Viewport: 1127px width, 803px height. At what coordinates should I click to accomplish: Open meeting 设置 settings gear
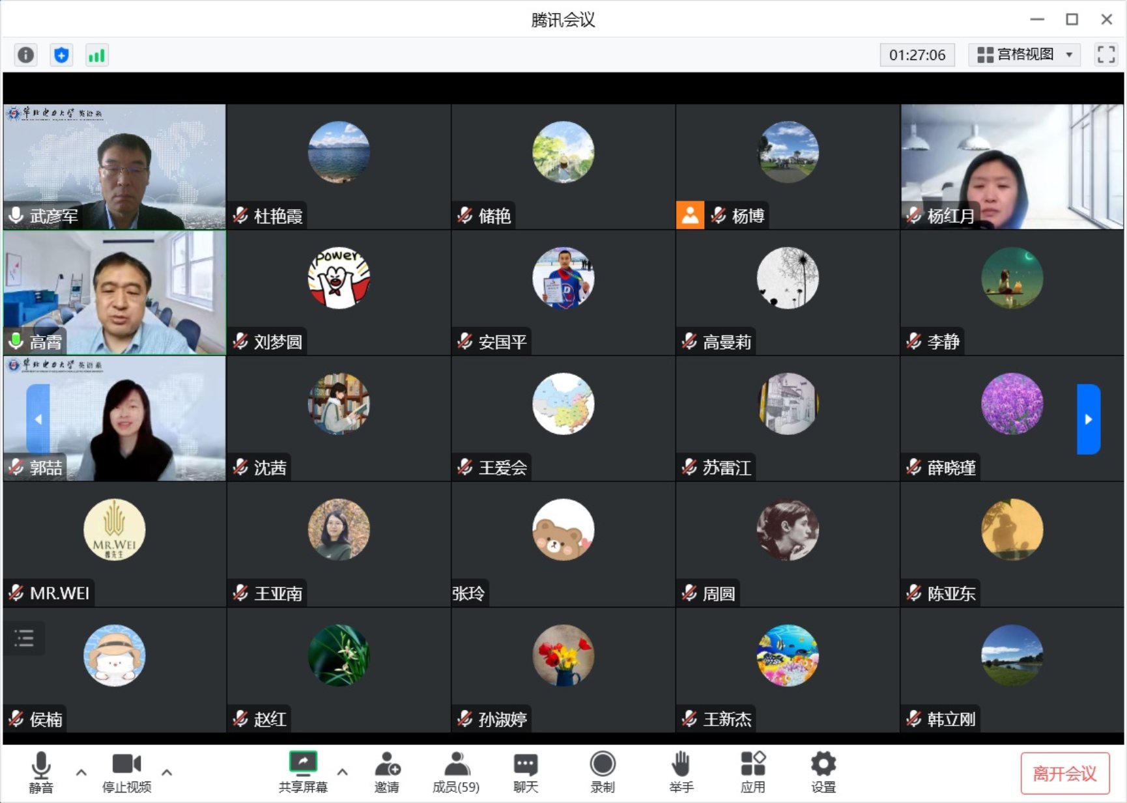(x=823, y=772)
